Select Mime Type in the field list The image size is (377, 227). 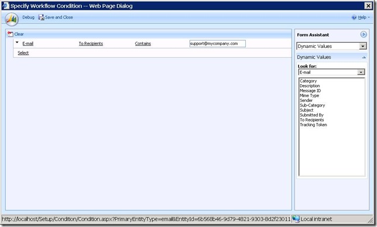pos(309,95)
